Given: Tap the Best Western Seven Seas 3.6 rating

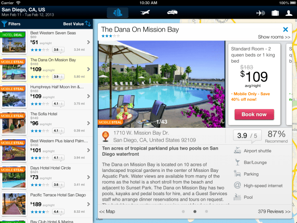Looking at the screenshot, I should point(58,50).
